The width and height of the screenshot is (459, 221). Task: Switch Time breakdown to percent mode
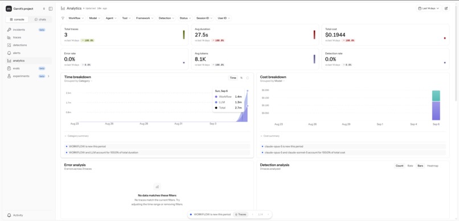[x=241, y=78]
